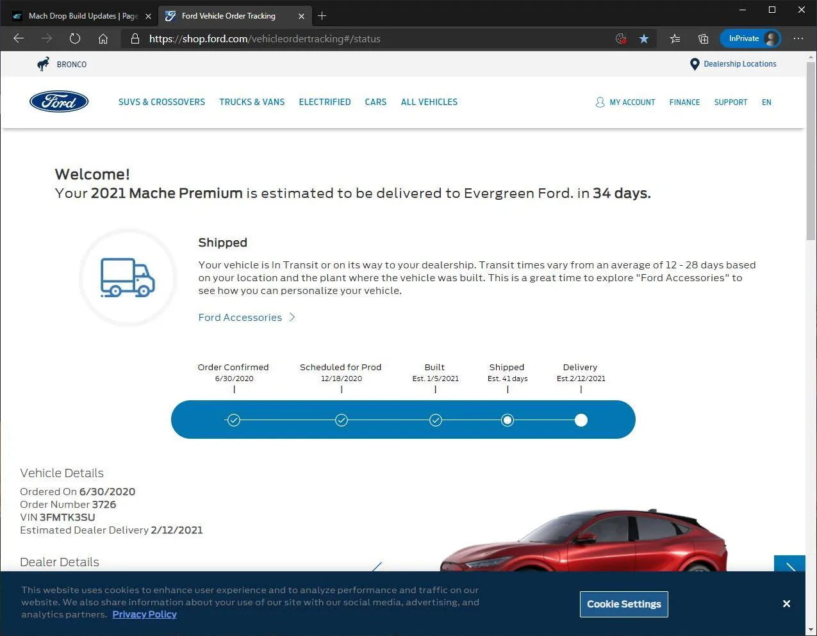The image size is (817, 636).
Task: Click the VIN 3FMTK3SU text
Action: (58, 518)
